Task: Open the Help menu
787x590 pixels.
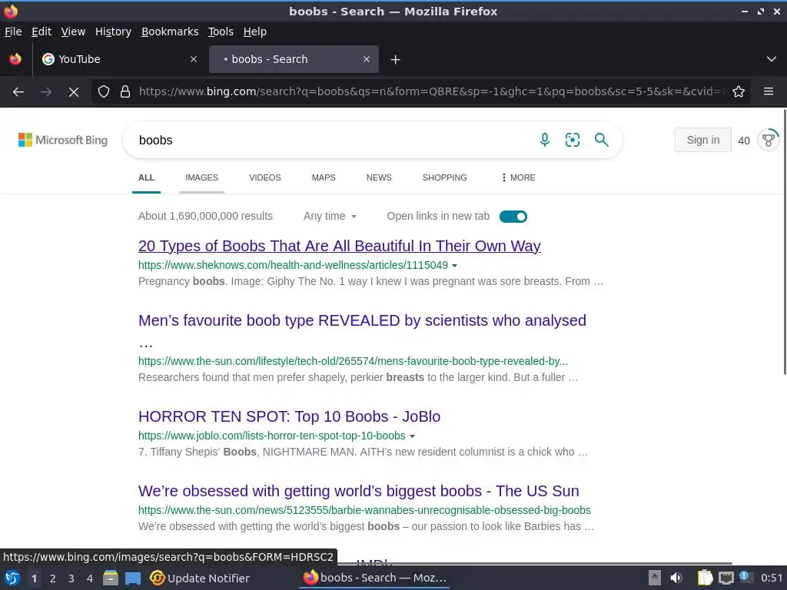Action: (255, 31)
